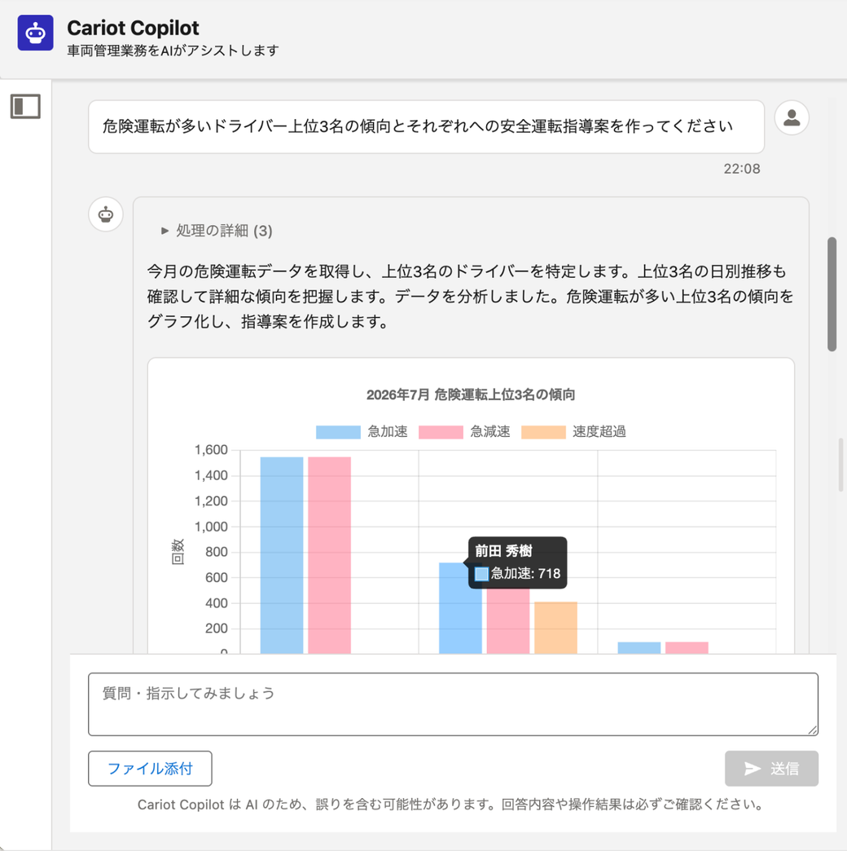
Task: Click the user avatar icon
Action: [x=791, y=117]
